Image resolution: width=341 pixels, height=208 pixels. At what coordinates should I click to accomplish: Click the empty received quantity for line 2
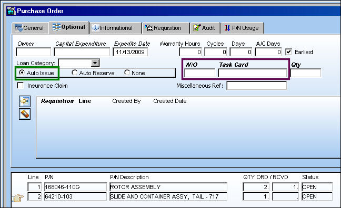tap(286, 196)
